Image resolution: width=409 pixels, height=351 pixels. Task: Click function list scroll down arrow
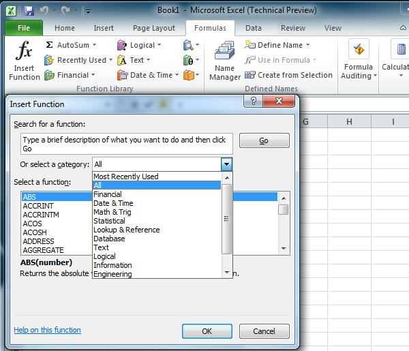(284, 249)
